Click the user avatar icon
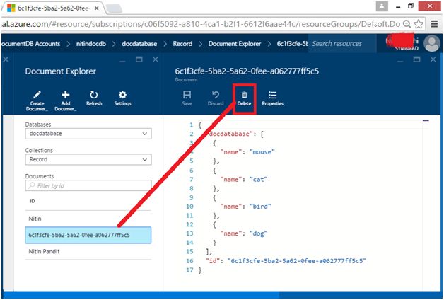This screenshot has width=444, height=300. click(431, 44)
